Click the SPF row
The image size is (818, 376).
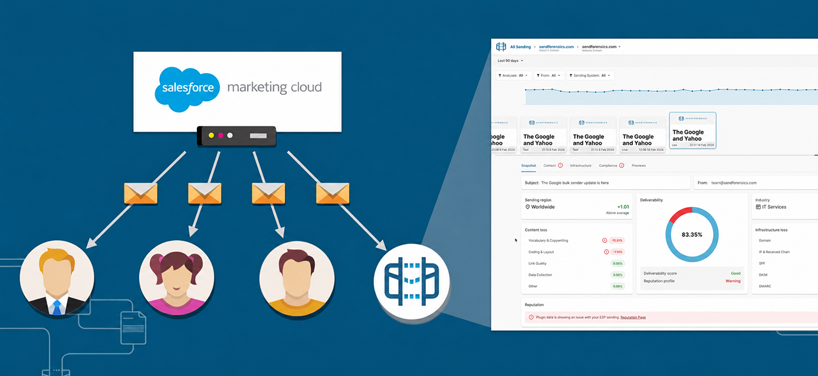(762, 263)
